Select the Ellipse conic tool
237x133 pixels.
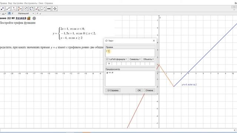coord(31,8)
